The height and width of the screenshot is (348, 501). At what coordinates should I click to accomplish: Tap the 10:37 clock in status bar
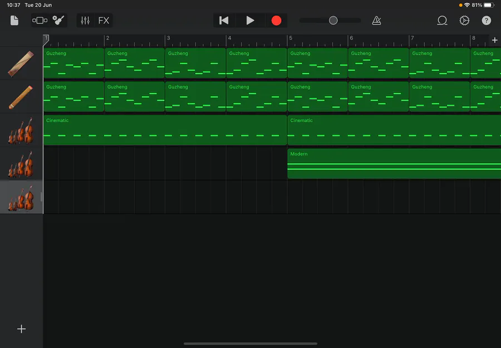[13, 5]
